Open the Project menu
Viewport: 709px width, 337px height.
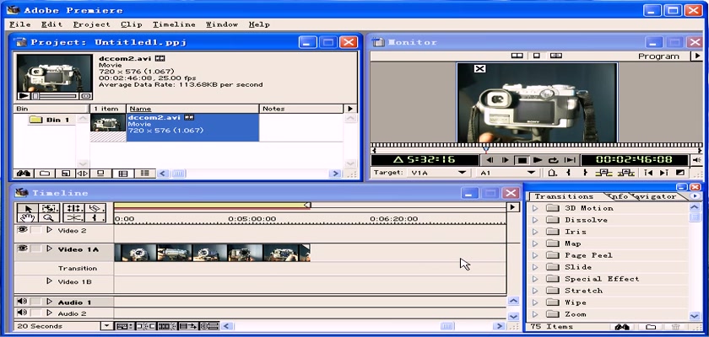(92, 24)
